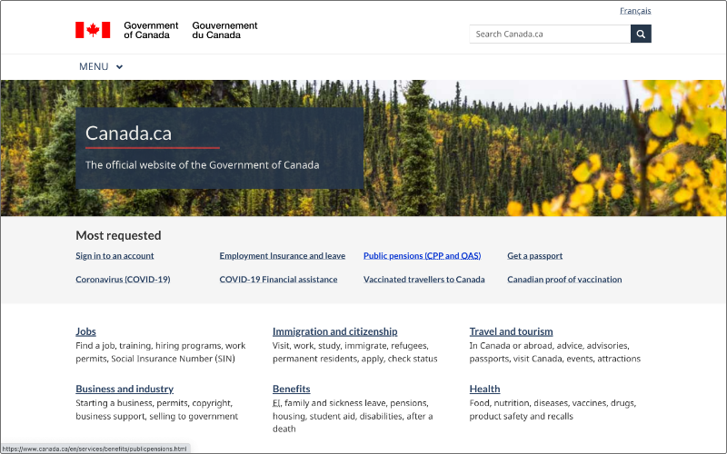This screenshot has width=727, height=454.
Task: Open Coronavirus (COVID-19) link
Action: pyautogui.click(x=123, y=280)
